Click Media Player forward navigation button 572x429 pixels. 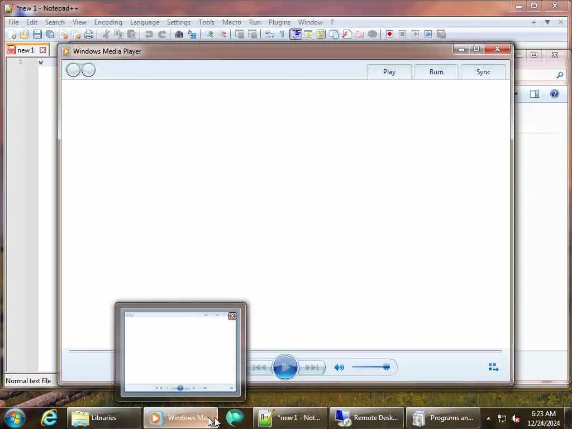point(88,70)
